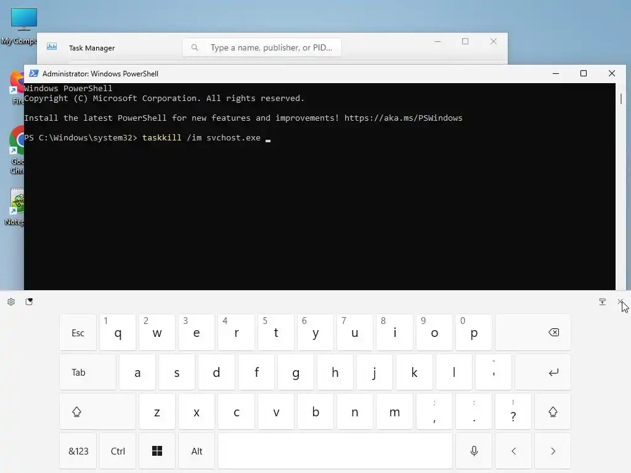
Task: Tap the g key
Action: click(295, 372)
